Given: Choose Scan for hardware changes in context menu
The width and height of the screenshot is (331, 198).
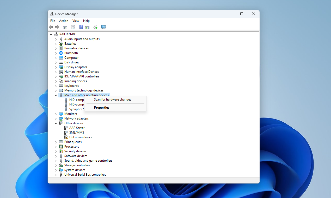Looking at the screenshot, I should point(113,100).
